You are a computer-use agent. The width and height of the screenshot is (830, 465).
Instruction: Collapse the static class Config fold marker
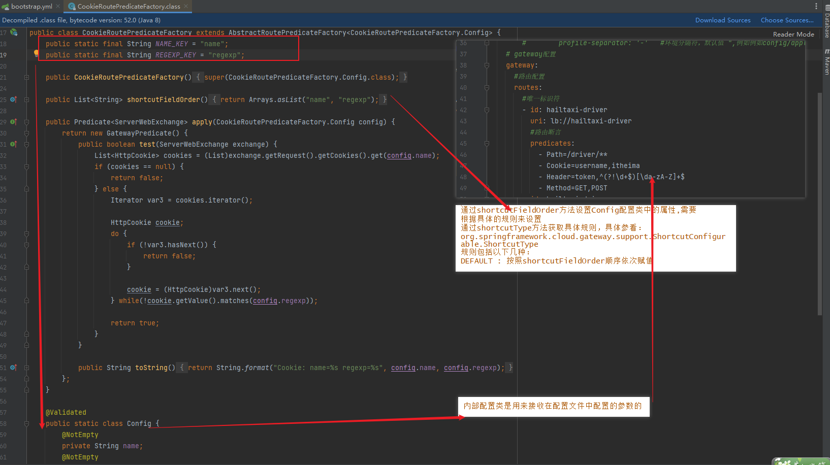(26, 423)
